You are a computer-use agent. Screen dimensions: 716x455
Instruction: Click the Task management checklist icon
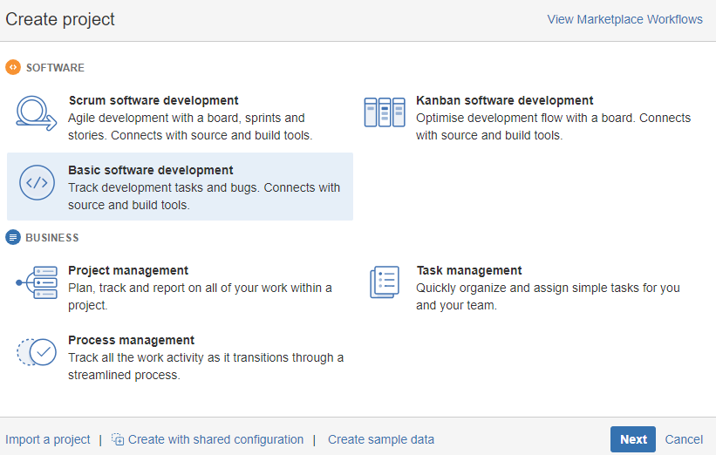385,282
